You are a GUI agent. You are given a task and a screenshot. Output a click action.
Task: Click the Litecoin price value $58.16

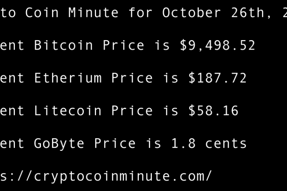click(x=213, y=111)
